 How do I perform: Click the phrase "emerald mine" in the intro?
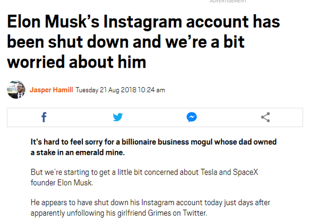[x=102, y=152]
